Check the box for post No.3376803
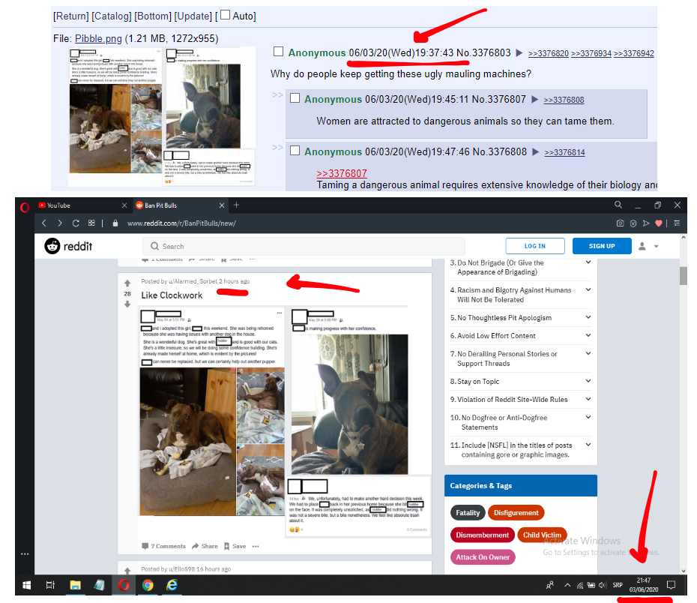Screen dimensions: 697x603 pyautogui.click(x=278, y=52)
